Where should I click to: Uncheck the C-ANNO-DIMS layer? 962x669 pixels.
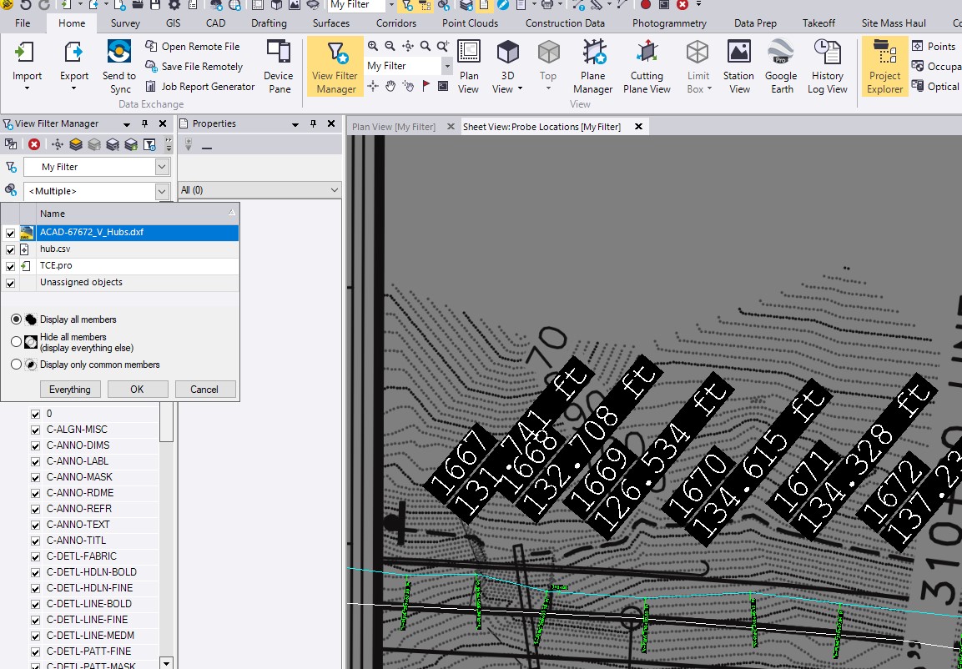[x=35, y=445]
